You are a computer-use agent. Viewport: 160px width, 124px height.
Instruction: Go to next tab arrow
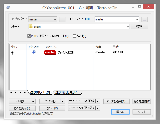click(x=20, y=92)
